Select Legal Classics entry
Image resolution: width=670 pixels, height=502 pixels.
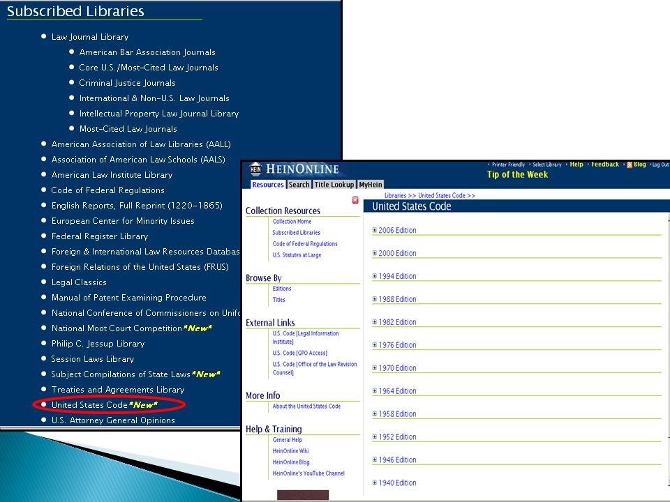click(79, 282)
